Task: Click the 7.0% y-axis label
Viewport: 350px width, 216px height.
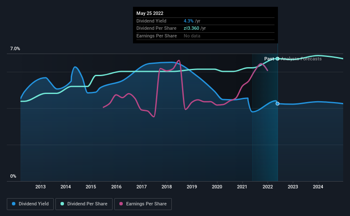Action: point(15,49)
